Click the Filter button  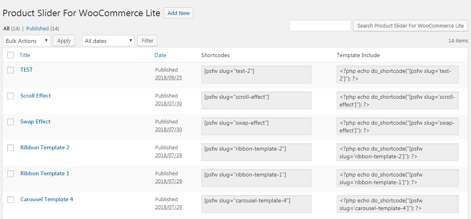point(147,41)
